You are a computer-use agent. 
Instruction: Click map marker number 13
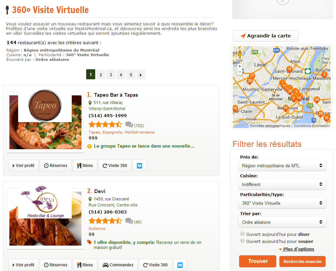[289, 69]
